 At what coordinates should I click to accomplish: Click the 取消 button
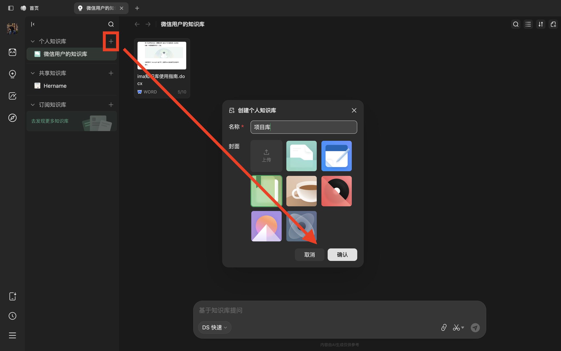[x=310, y=255]
